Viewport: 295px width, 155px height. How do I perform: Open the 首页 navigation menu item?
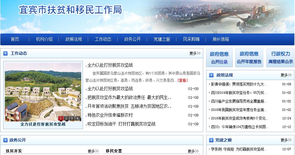(15, 39)
